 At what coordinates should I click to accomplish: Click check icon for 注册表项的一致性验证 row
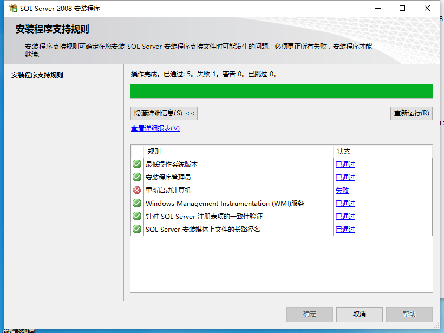coord(137,217)
